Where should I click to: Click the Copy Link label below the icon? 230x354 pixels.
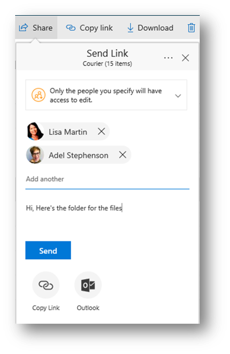click(x=46, y=308)
